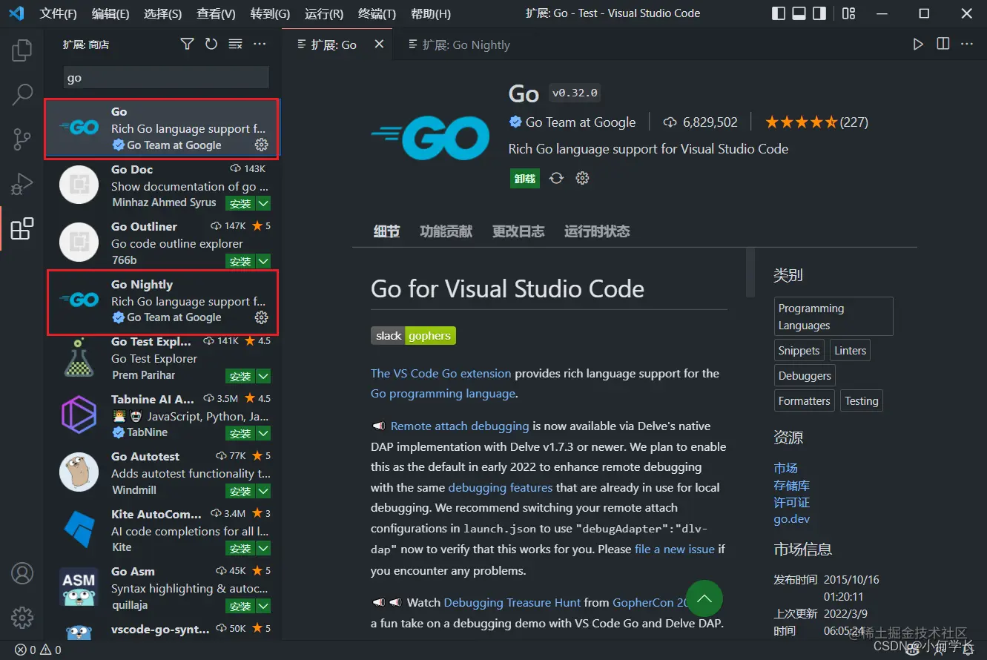This screenshot has height=660, width=987.
Task: Open The VS Code Go extension link
Action: 441,373
